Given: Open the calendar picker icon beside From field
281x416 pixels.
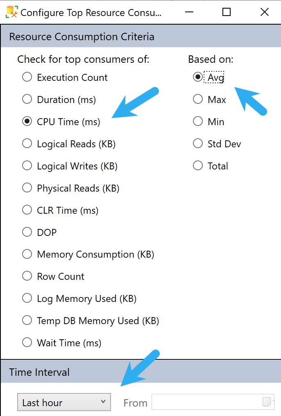Looking at the screenshot, I should click(267, 402).
